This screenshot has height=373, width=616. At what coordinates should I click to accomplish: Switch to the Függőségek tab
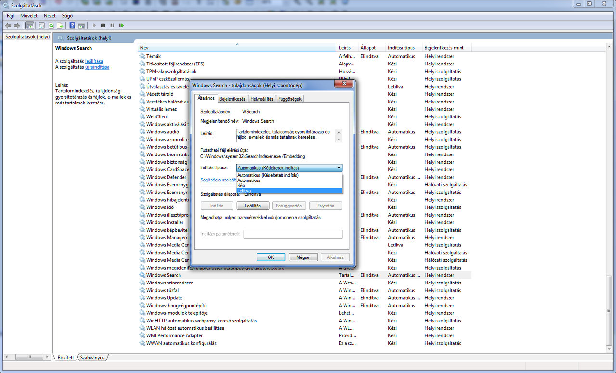tap(290, 99)
